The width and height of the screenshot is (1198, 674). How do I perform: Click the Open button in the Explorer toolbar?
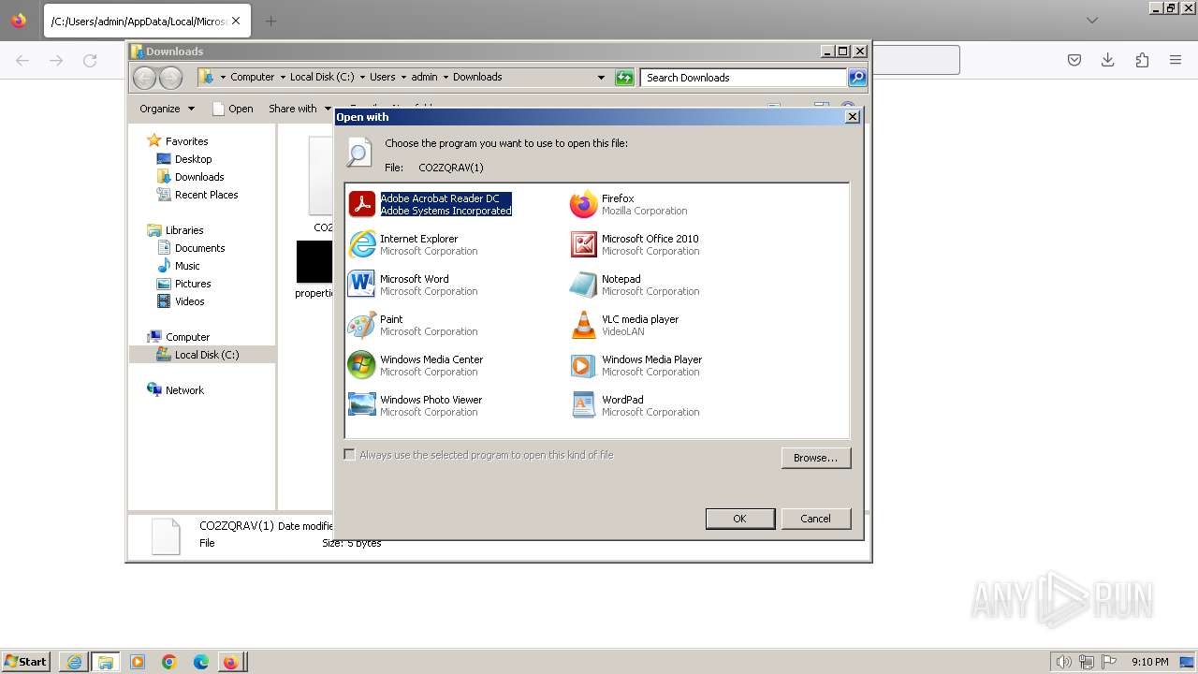click(x=233, y=109)
